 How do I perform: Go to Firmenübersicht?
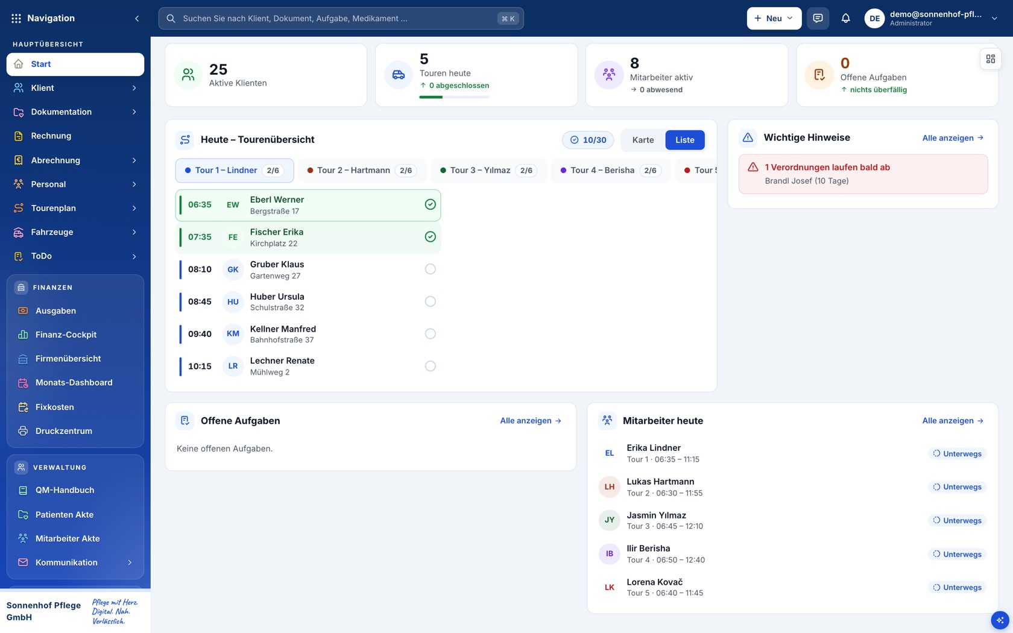tap(75, 359)
